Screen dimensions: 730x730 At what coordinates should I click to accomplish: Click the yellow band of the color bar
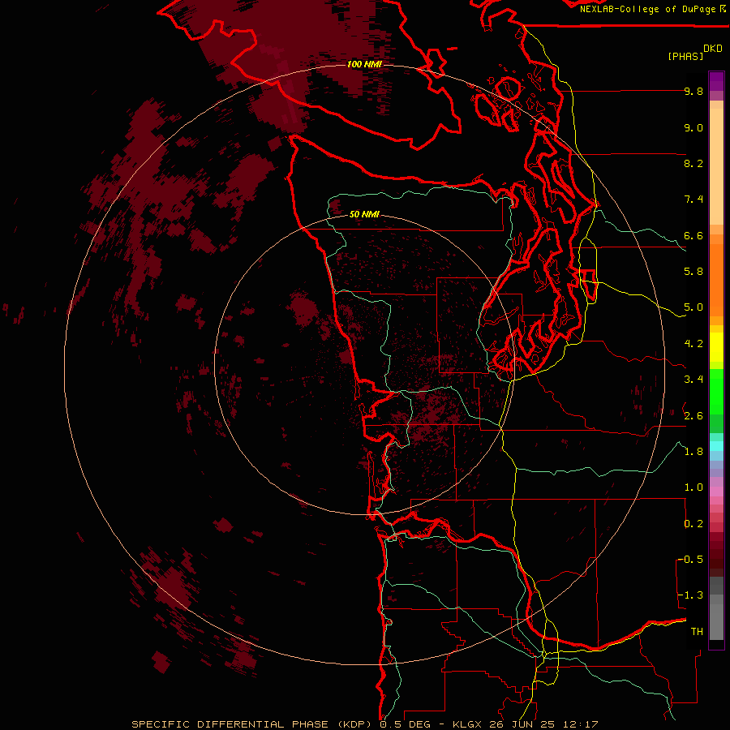tap(716, 347)
